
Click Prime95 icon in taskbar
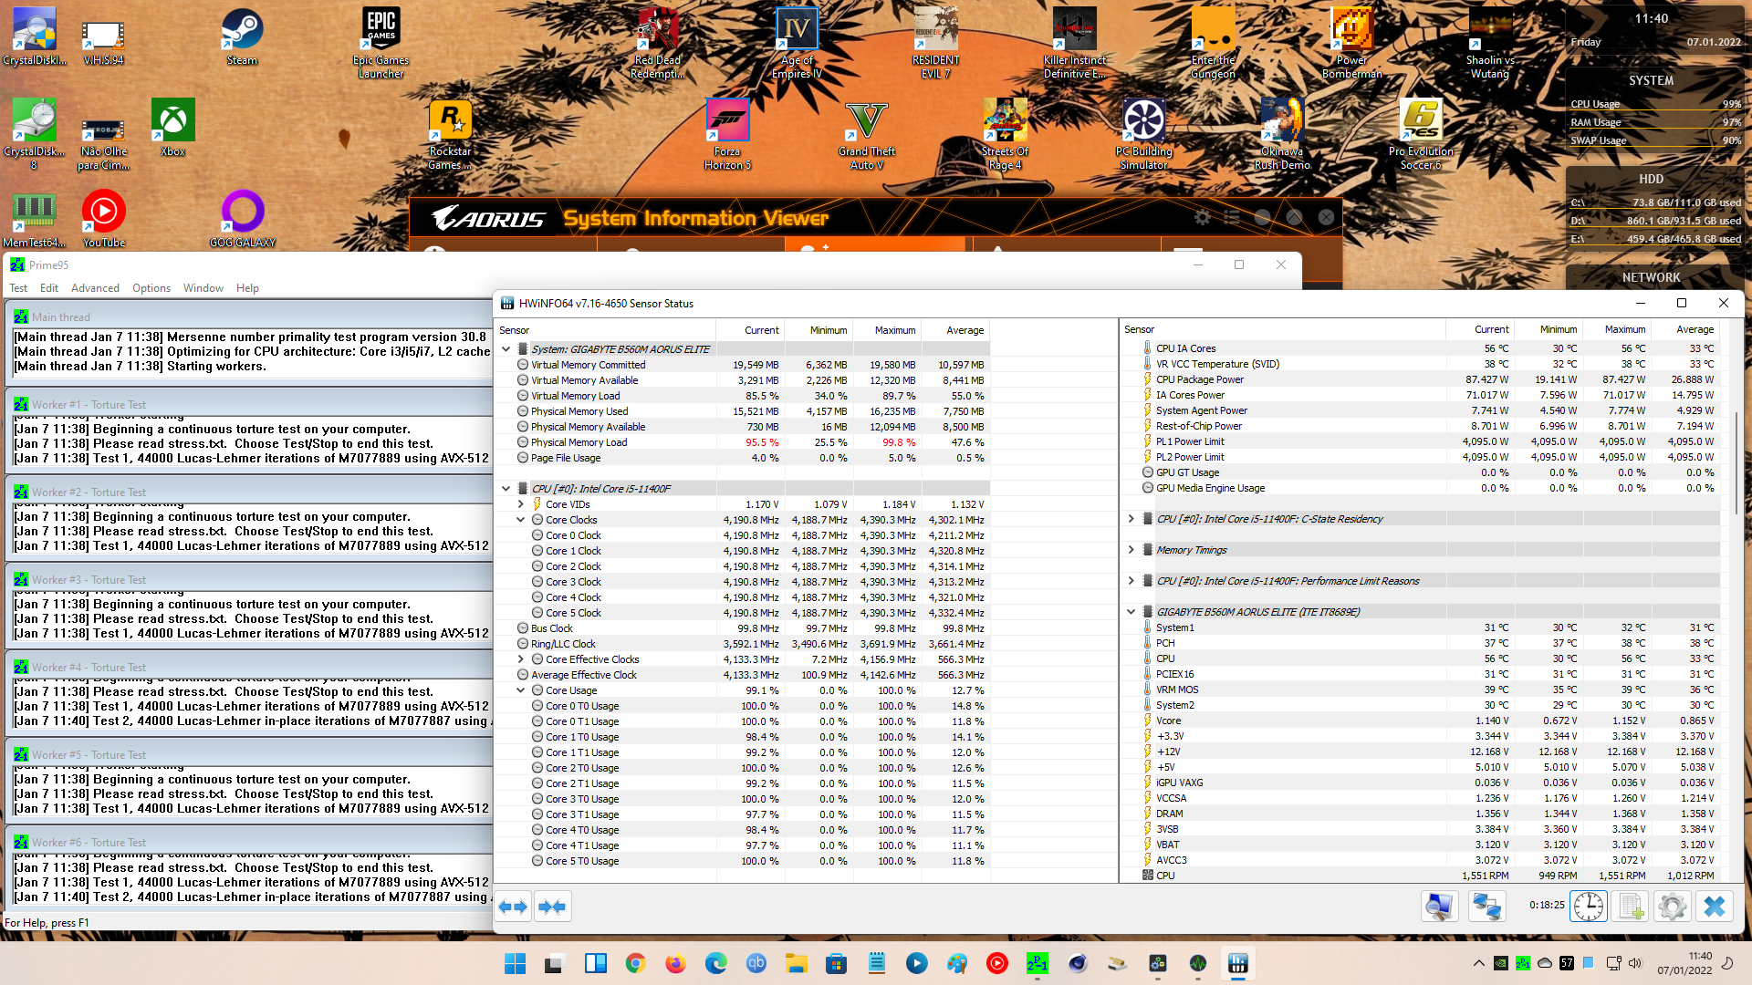(x=1038, y=963)
